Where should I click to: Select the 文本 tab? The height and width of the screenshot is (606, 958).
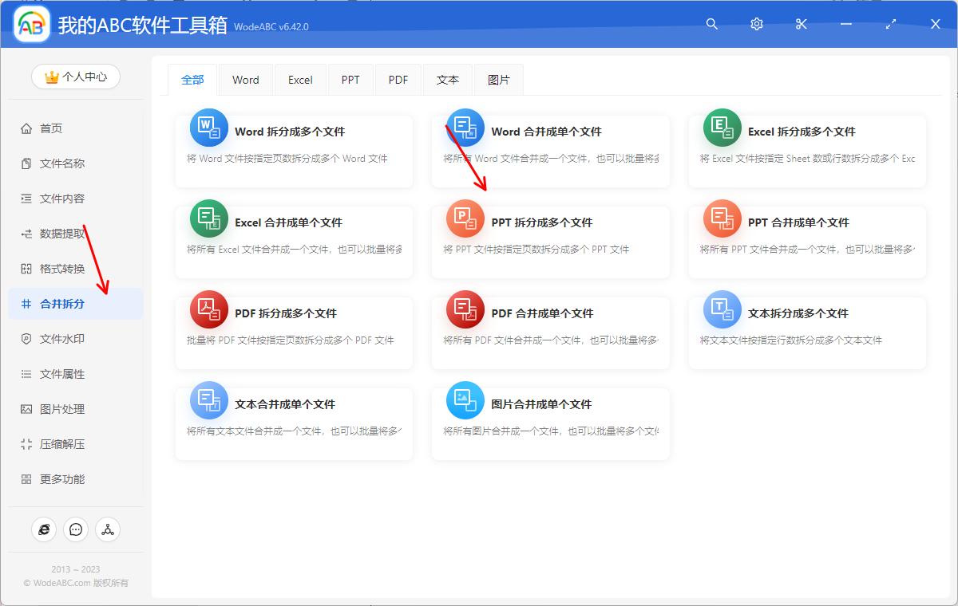(448, 79)
